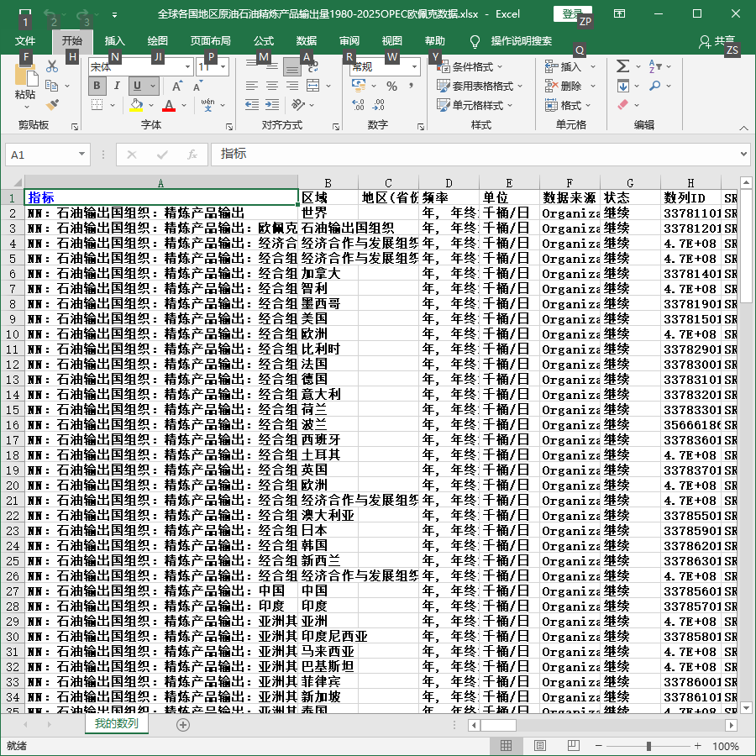Click the Cut scissors icon
This screenshot has height=756, width=756.
pos(52,67)
